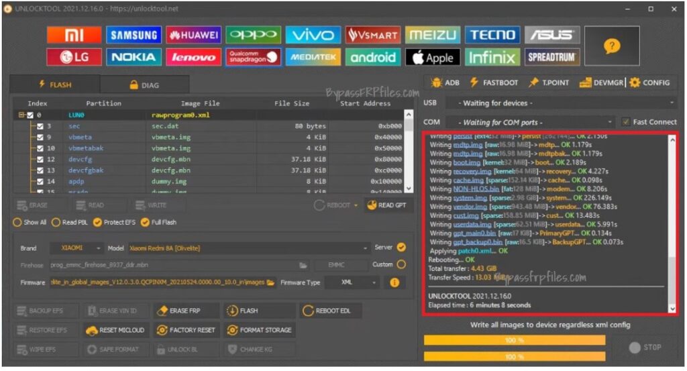Open the Android generic section

(372, 57)
